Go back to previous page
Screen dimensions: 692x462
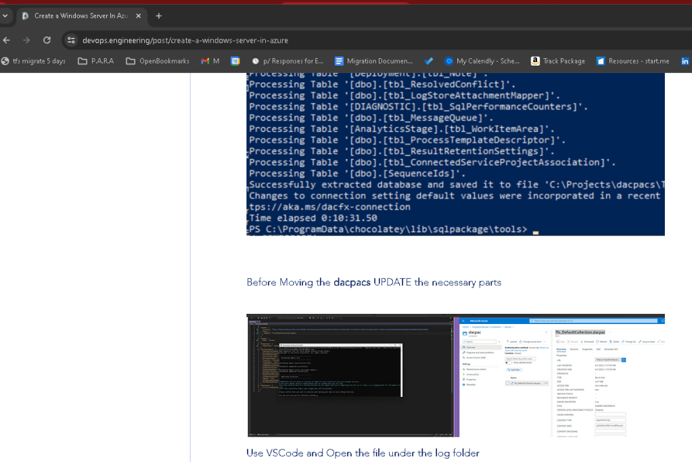point(7,40)
